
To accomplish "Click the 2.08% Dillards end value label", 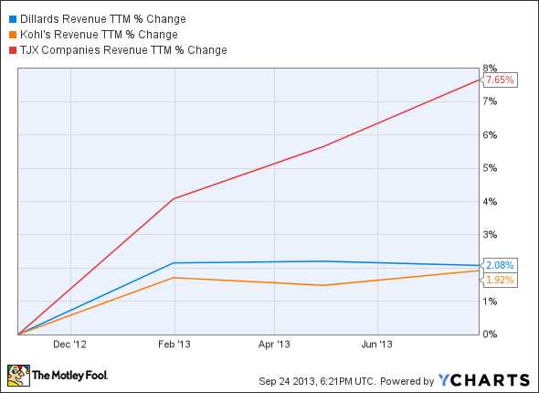I will (x=500, y=265).
